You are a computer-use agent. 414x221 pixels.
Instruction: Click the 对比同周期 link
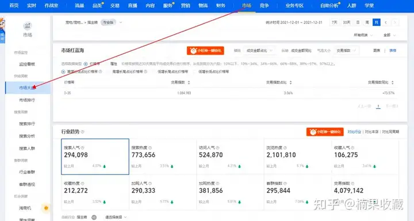pos(390,132)
